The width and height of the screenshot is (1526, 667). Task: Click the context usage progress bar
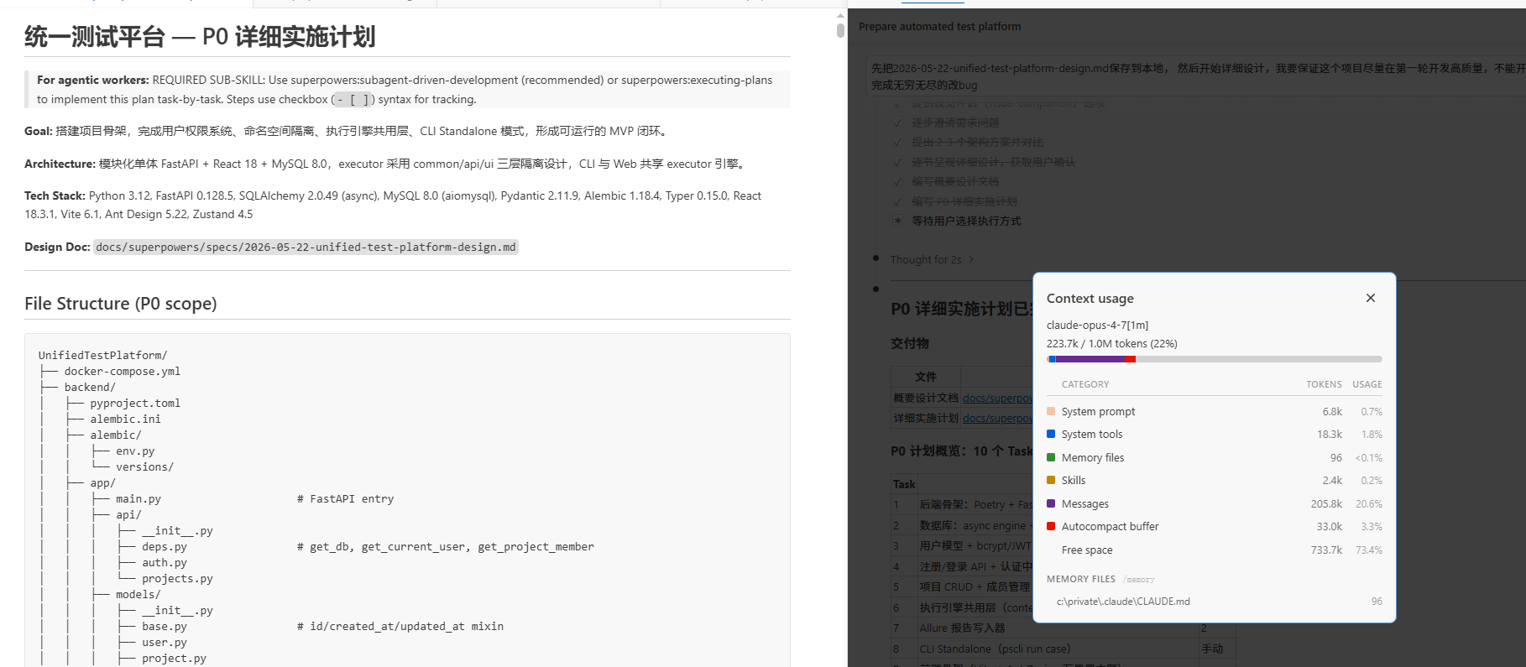[1214, 359]
